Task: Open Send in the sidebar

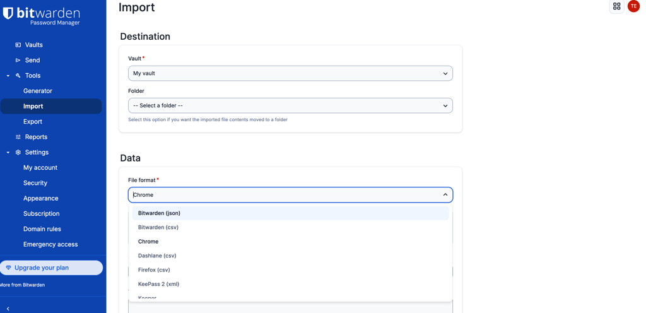Action: pyautogui.click(x=33, y=60)
